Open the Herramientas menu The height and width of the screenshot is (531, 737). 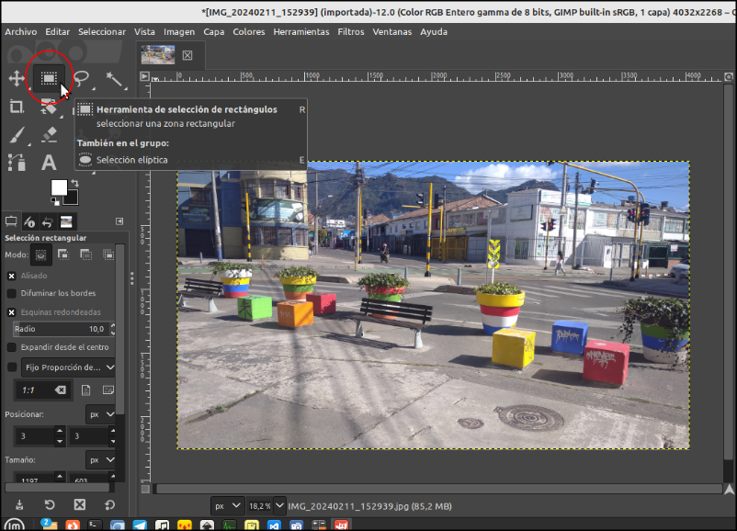click(301, 32)
